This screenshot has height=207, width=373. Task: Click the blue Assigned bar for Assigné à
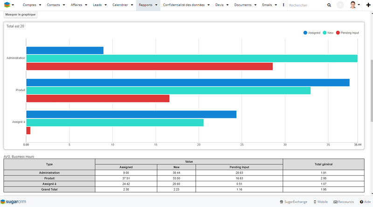(x=131, y=114)
